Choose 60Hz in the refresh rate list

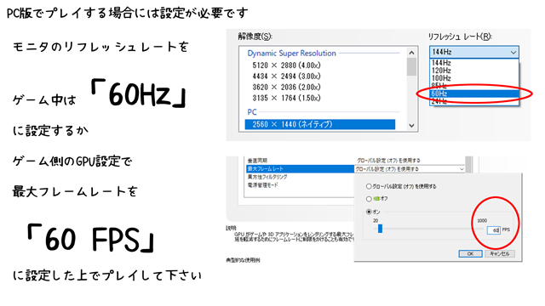[x=474, y=93]
